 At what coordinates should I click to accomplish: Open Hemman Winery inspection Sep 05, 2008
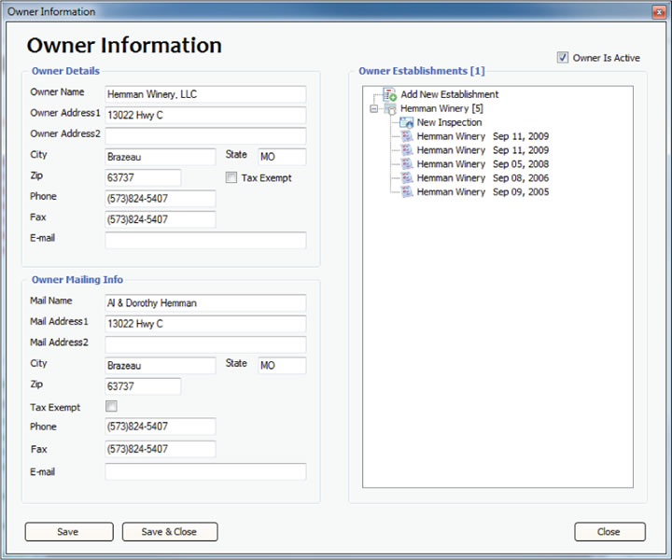(483, 164)
